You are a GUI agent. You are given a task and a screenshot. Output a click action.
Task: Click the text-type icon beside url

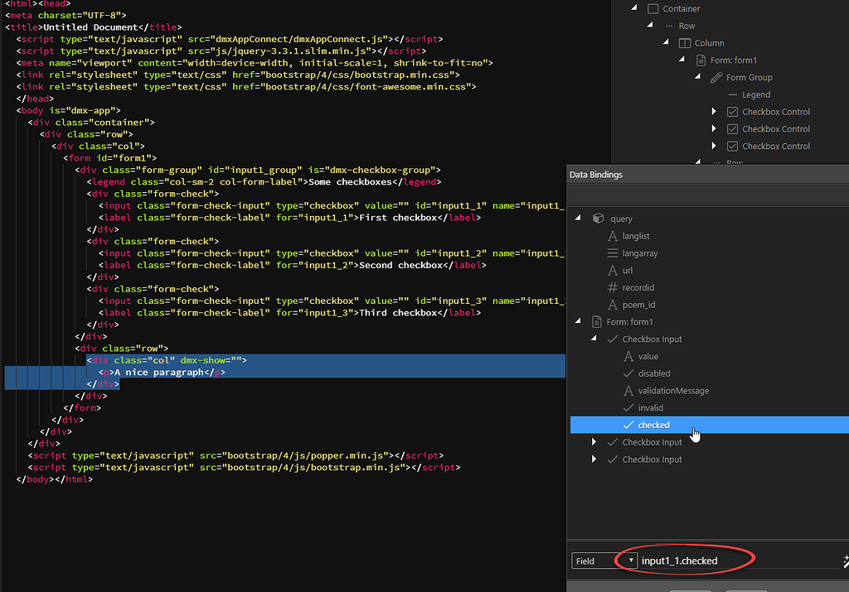[613, 270]
